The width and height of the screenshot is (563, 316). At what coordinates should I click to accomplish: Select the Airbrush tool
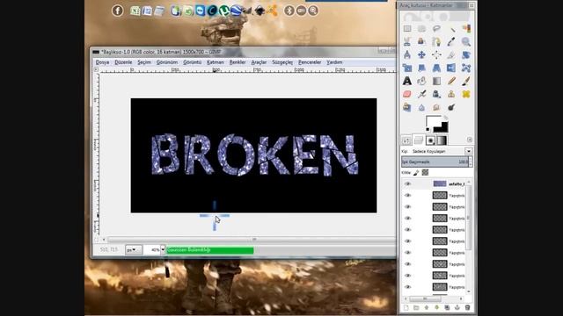tap(422, 94)
